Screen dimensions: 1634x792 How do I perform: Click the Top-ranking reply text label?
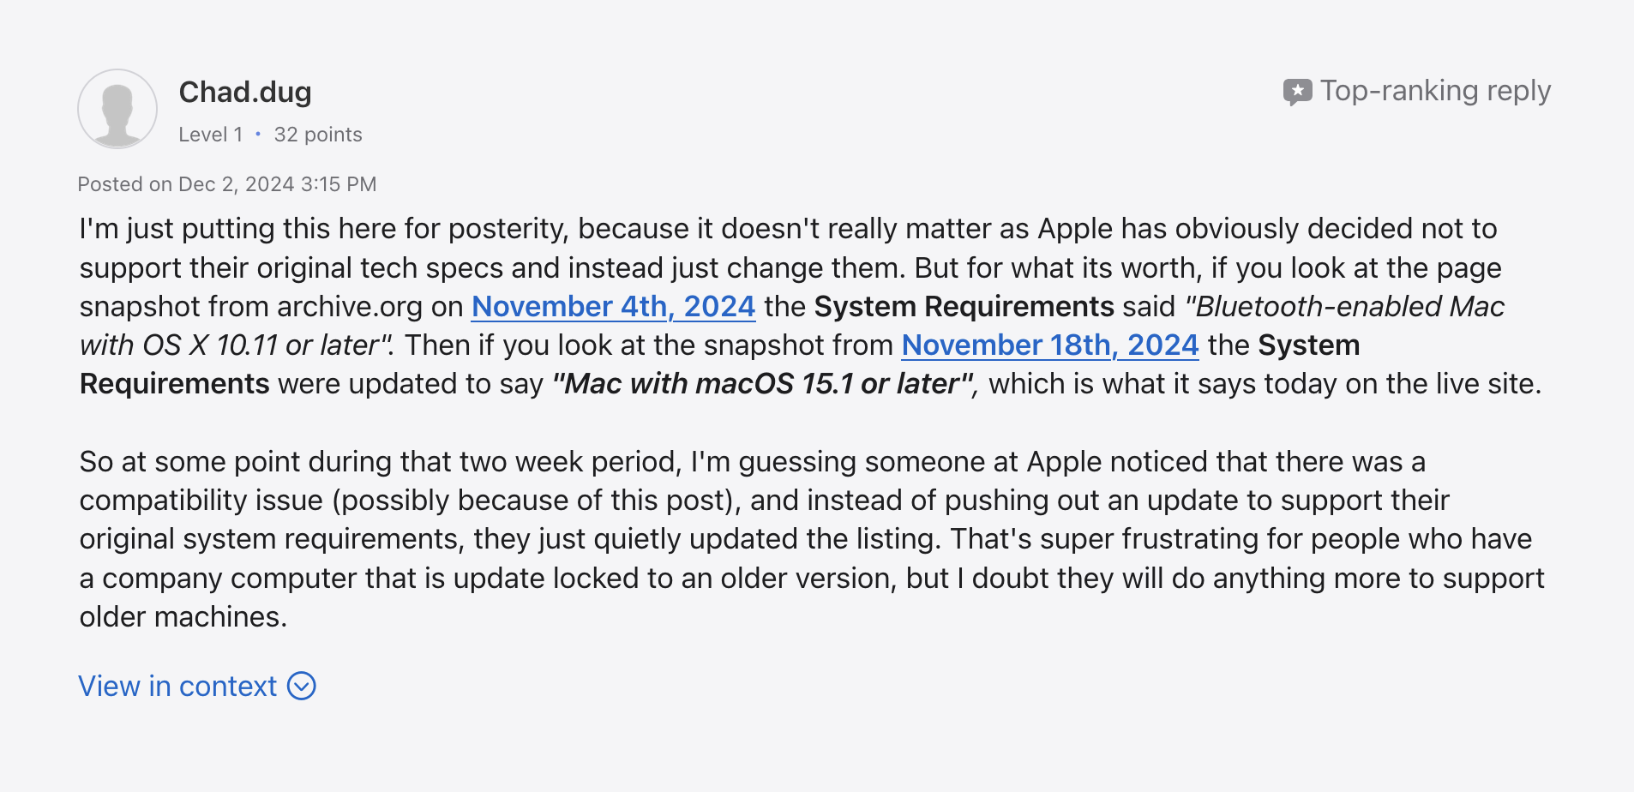pyautogui.click(x=1435, y=91)
